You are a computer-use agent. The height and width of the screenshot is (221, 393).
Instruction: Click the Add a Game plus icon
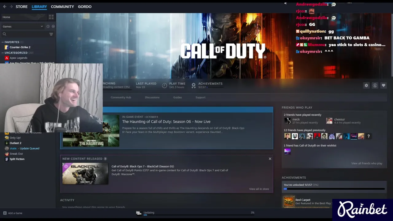(5, 213)
